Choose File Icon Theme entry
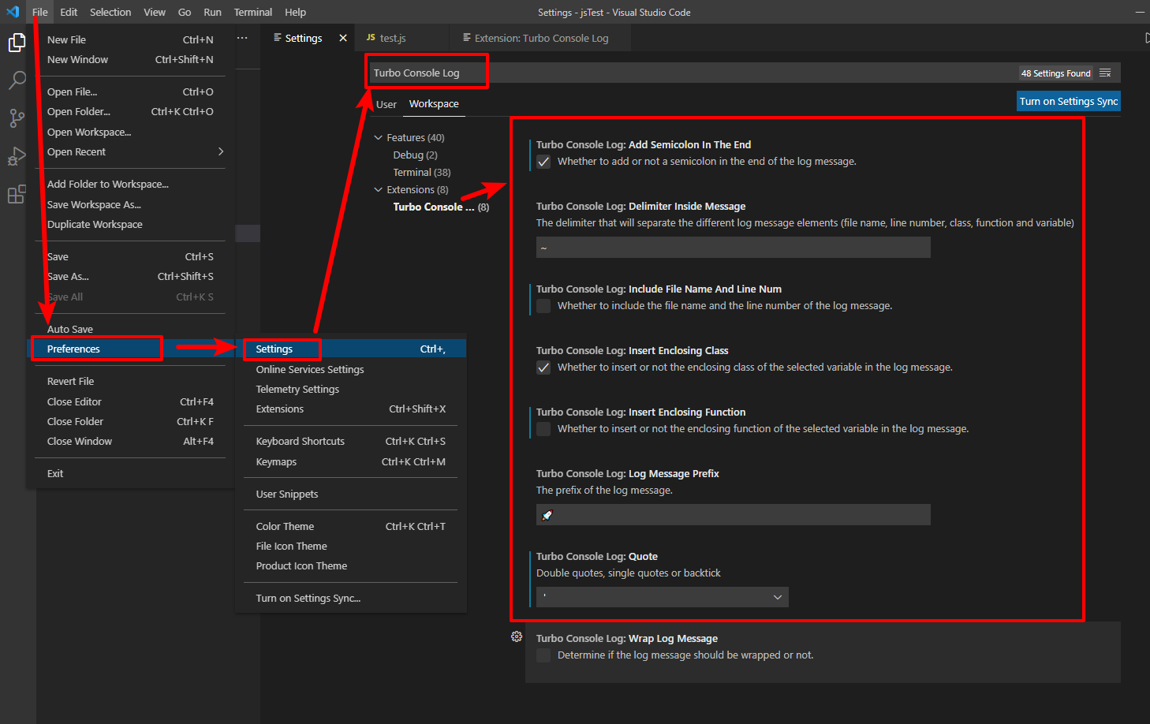The height and width of the screenshot is (724, 1150). (x=351, y=546)
